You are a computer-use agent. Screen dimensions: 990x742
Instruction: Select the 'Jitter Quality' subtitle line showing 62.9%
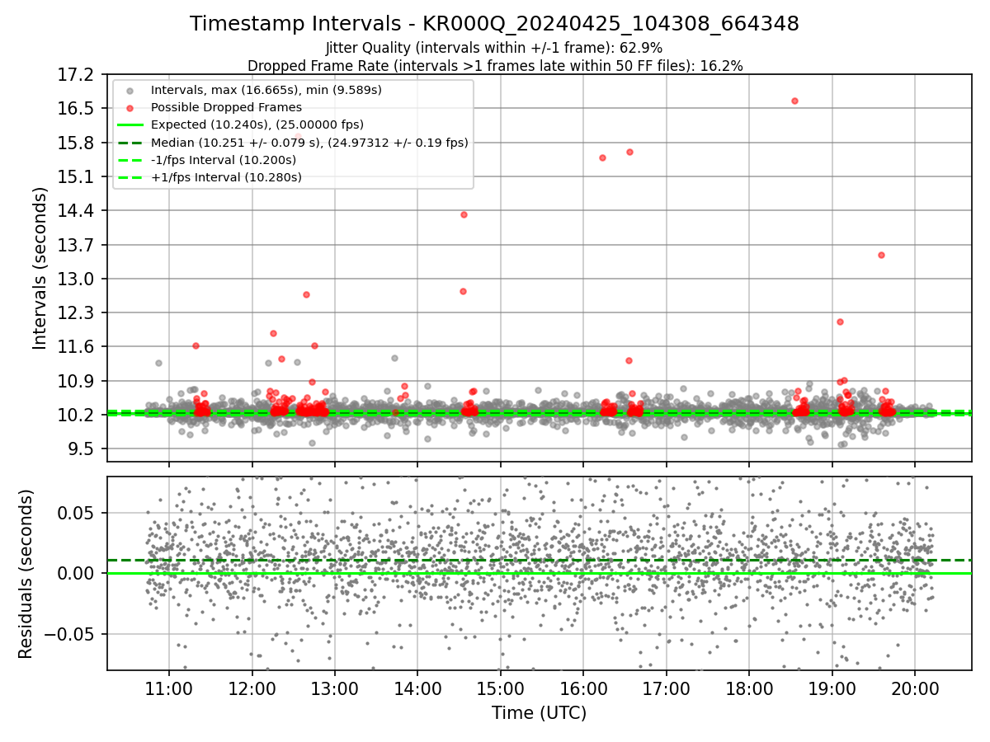(x=494, y=48)
